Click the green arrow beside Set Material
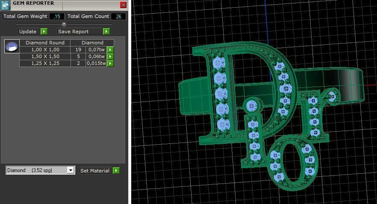377x204 pixels. point(116,171)
